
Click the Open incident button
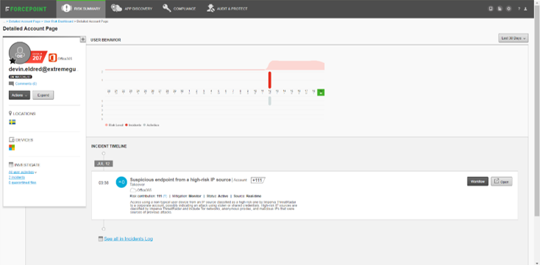[502, 181]
